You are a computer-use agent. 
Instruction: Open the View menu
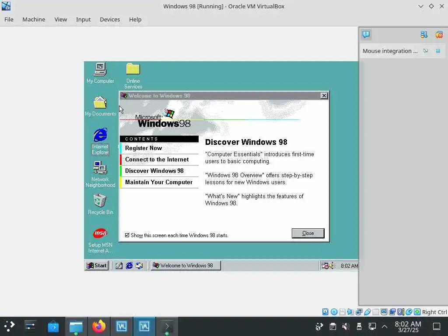tap(60, 19)
